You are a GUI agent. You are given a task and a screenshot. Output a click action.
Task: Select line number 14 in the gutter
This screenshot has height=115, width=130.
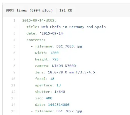pos(13,105)
